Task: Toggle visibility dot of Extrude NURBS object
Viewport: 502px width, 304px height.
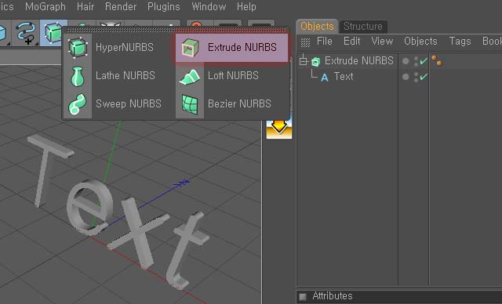Action: [x=406, y=61]
